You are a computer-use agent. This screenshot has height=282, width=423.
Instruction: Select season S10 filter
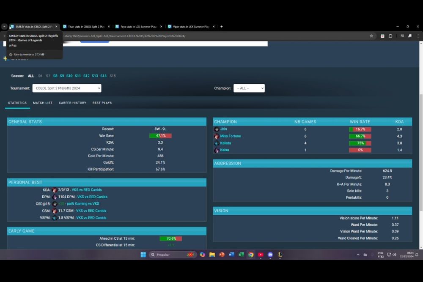point(69,76)
